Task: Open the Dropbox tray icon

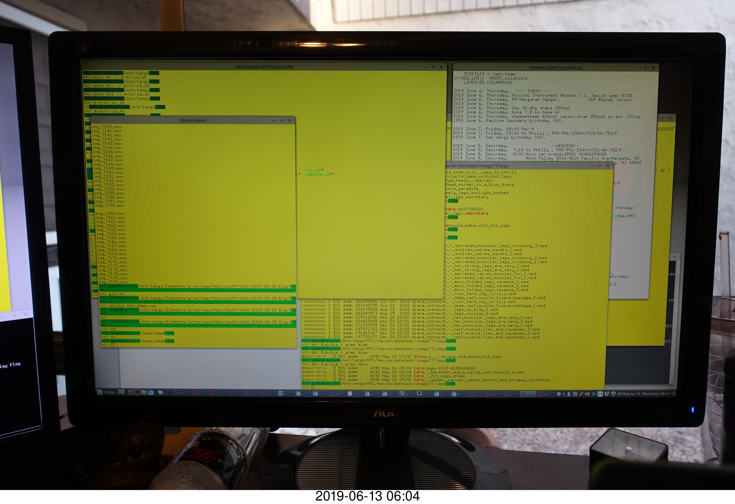Action: point(607,394)
